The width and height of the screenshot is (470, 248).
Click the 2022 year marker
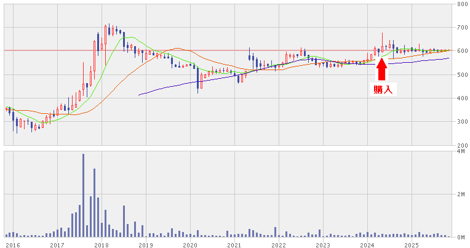pyautogui.click(x=279, y=244)
